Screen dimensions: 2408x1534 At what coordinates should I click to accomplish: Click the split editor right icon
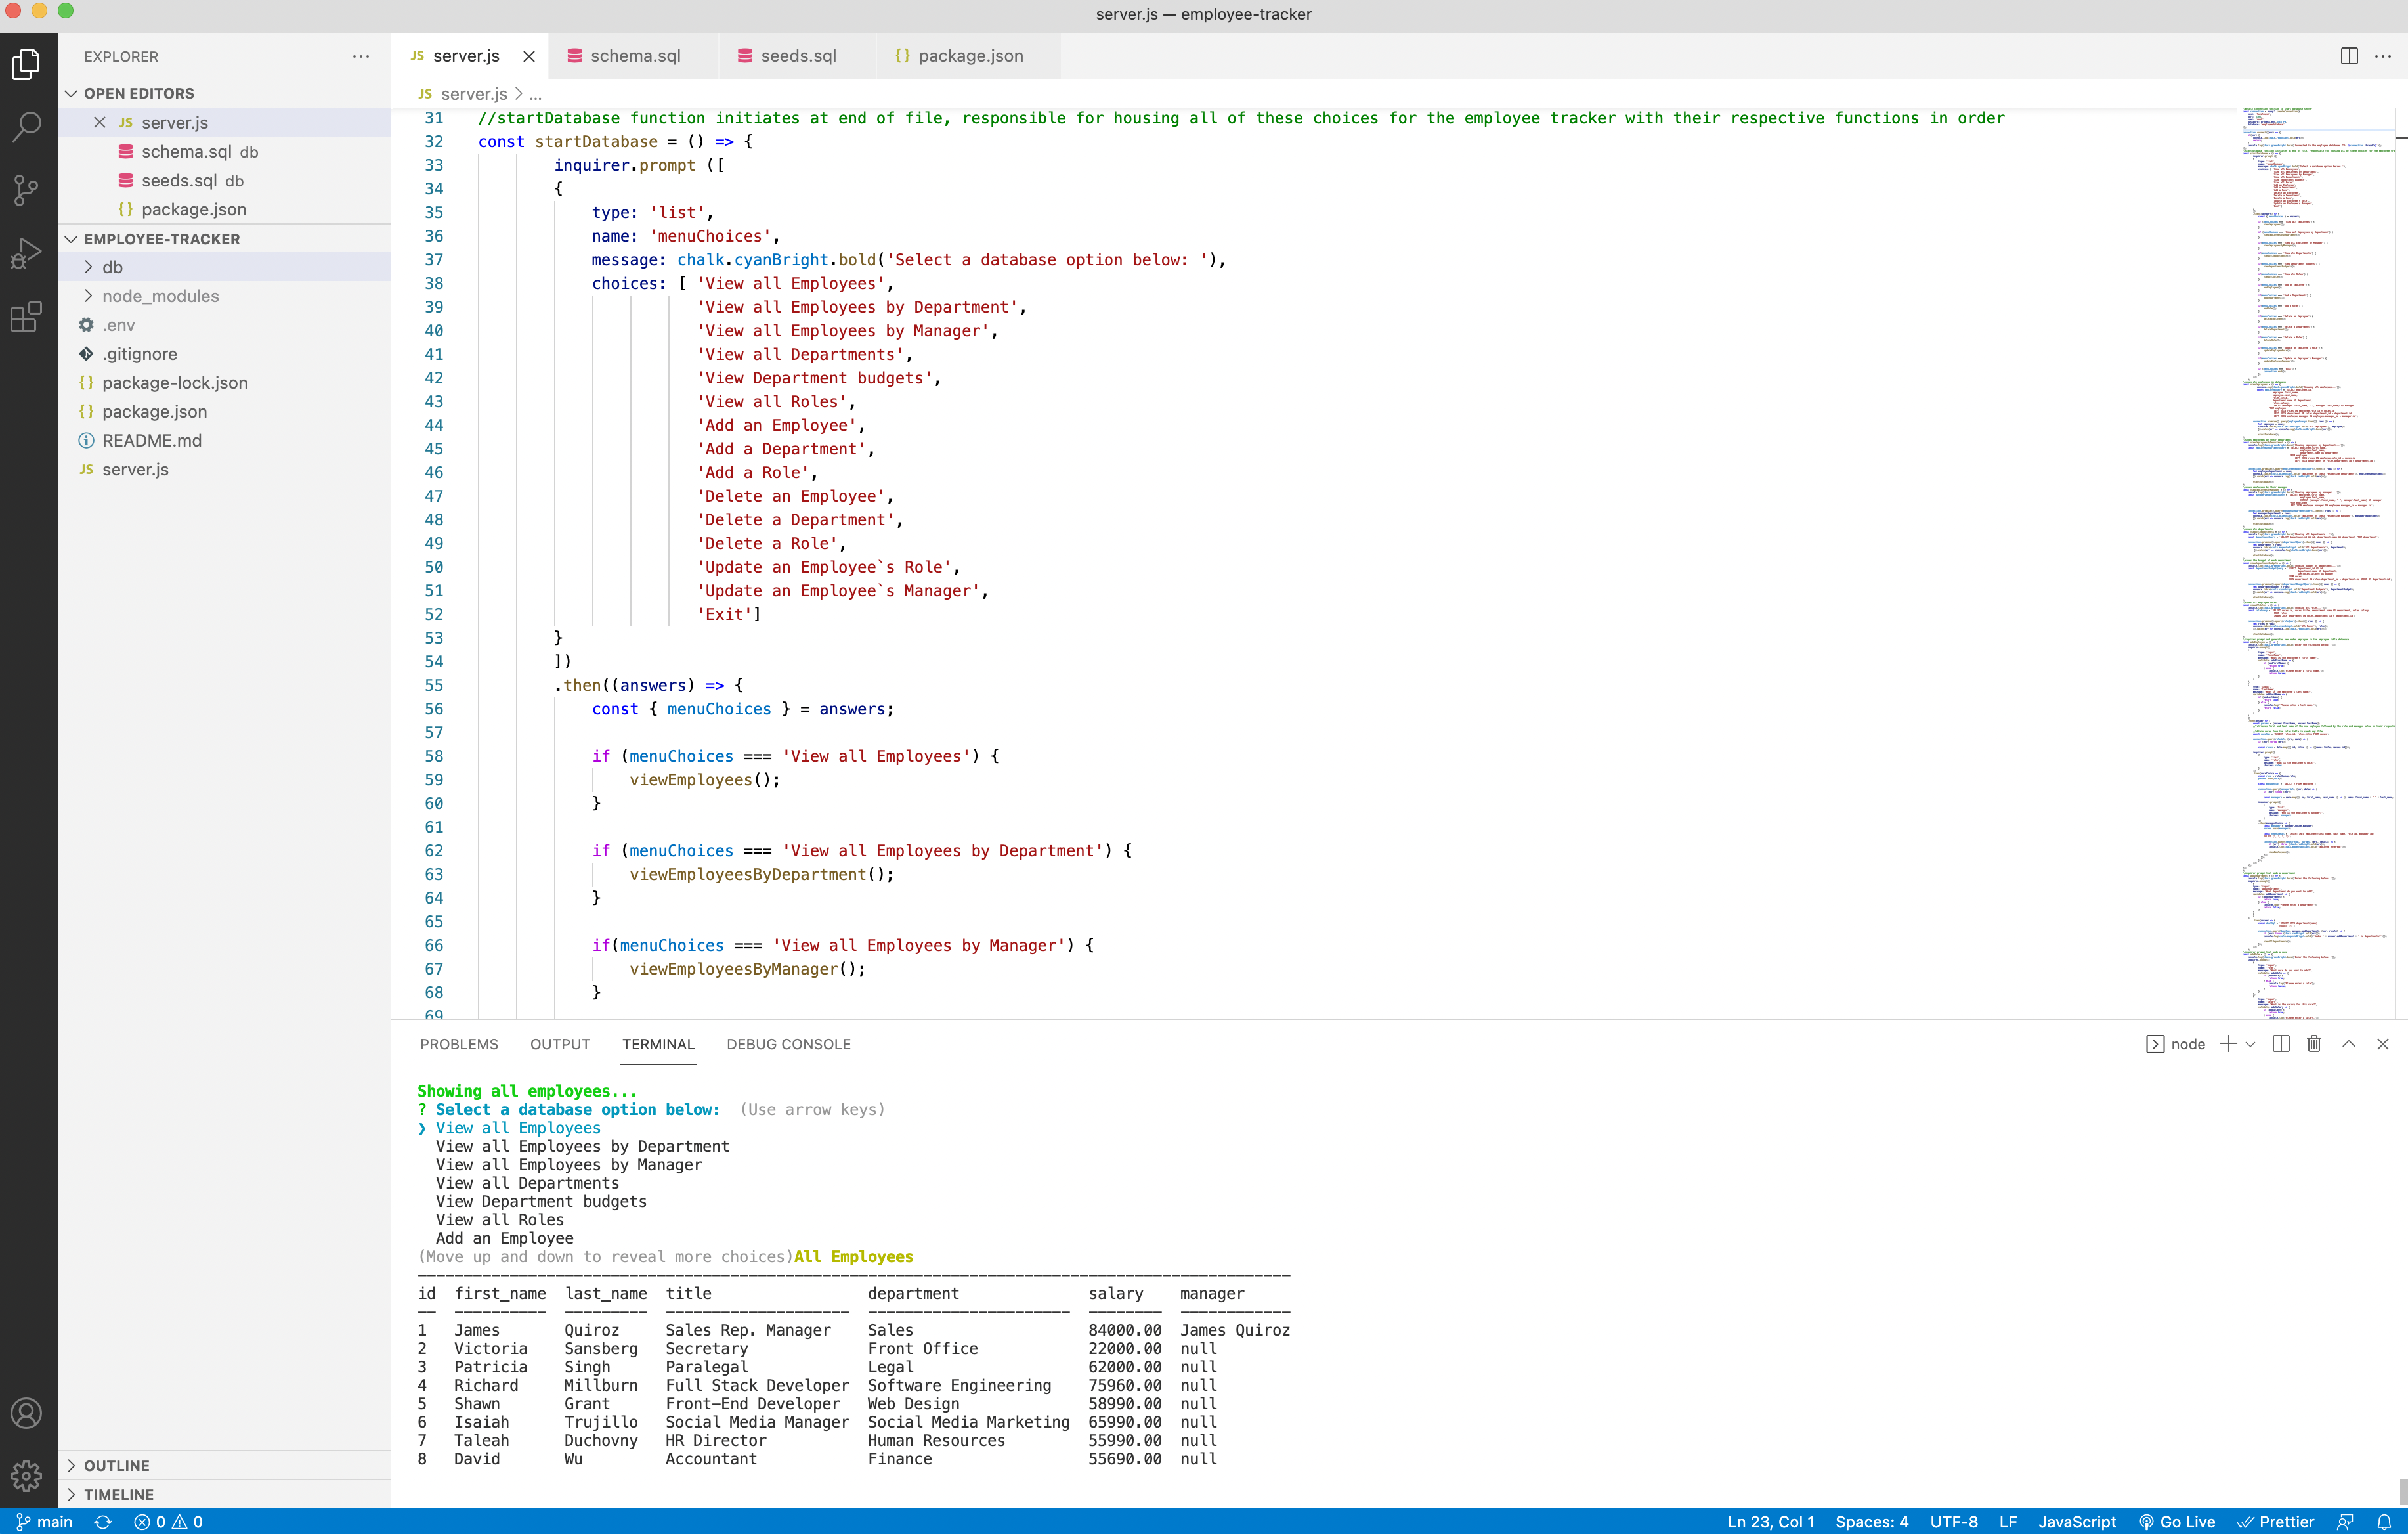pyautogui.click(x=2349, y=56)
